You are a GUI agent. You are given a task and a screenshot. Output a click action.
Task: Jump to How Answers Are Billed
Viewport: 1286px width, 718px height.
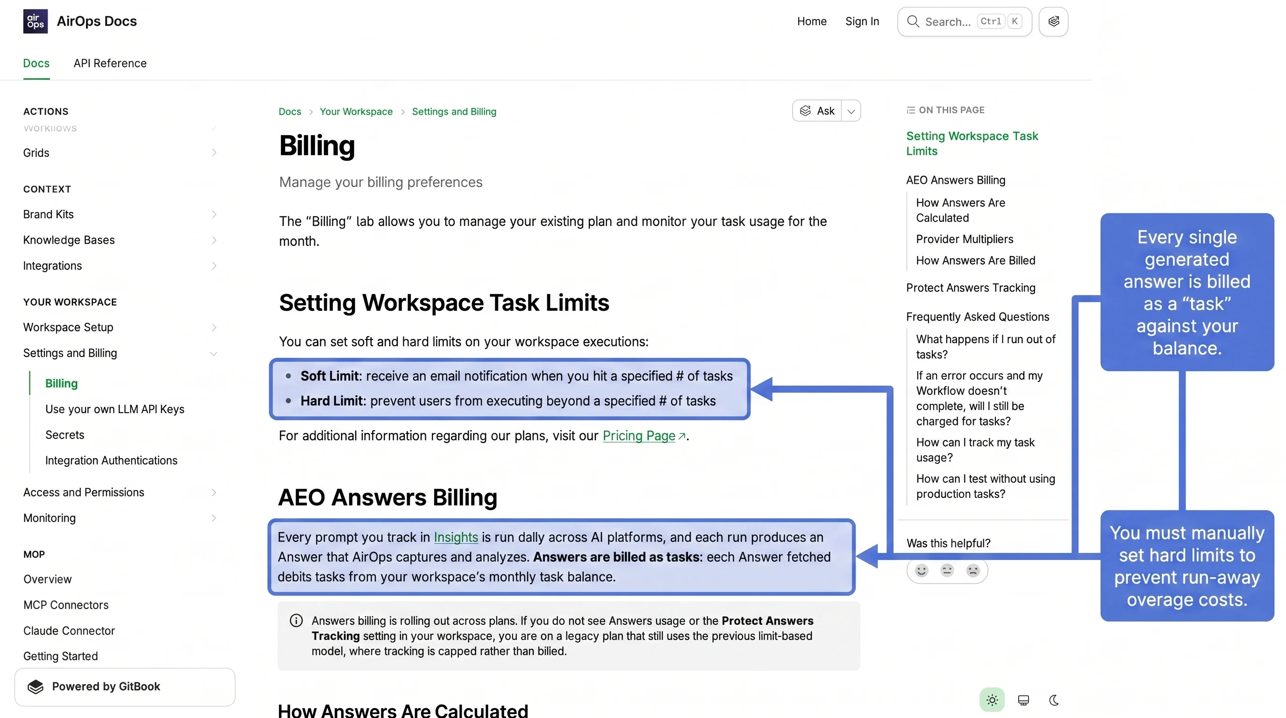975,261
